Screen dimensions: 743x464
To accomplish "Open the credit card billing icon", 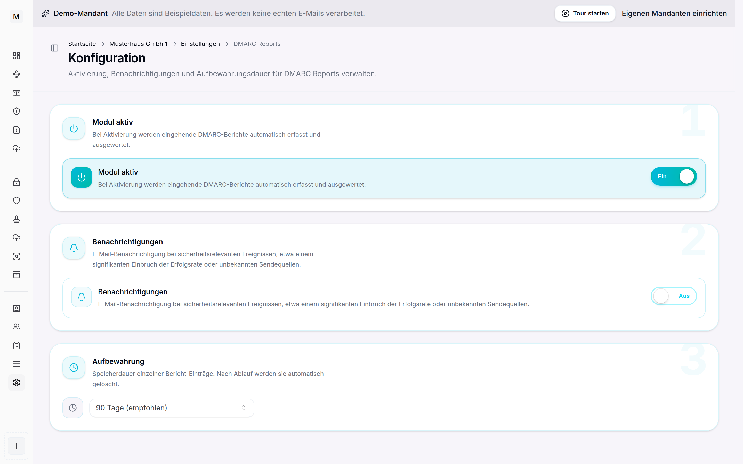I will tap(16, 364).
